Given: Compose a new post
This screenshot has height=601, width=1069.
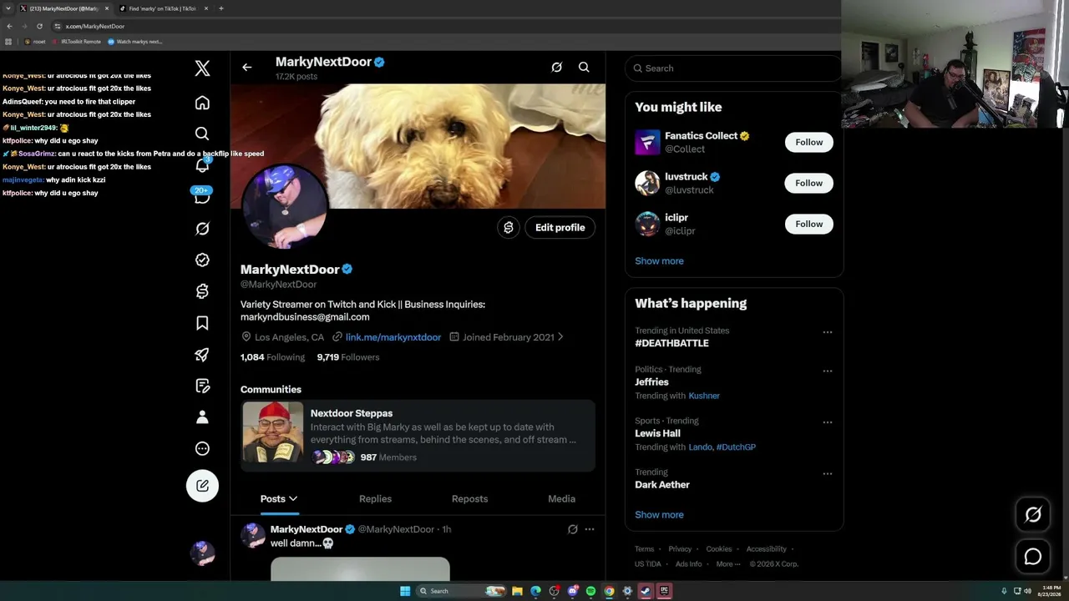Looking at the screenshot, I should click(202, 486).
